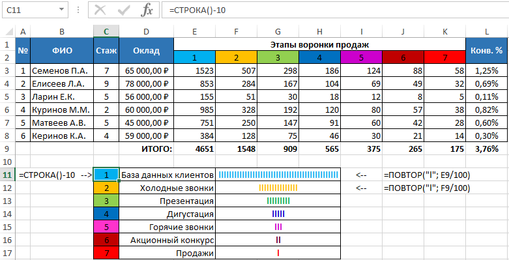Select column H header
The width and height of the screenshot is (509, 260).
[320, 31]
